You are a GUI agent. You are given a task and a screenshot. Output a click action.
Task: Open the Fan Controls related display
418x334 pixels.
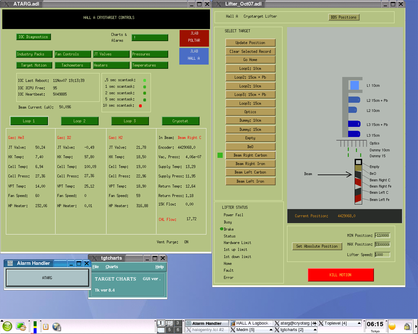point(73,54)
